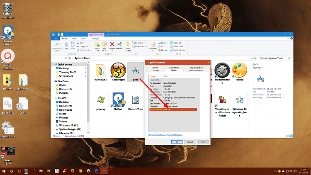Click the Rename icon in ribbon

pos(119,44)
